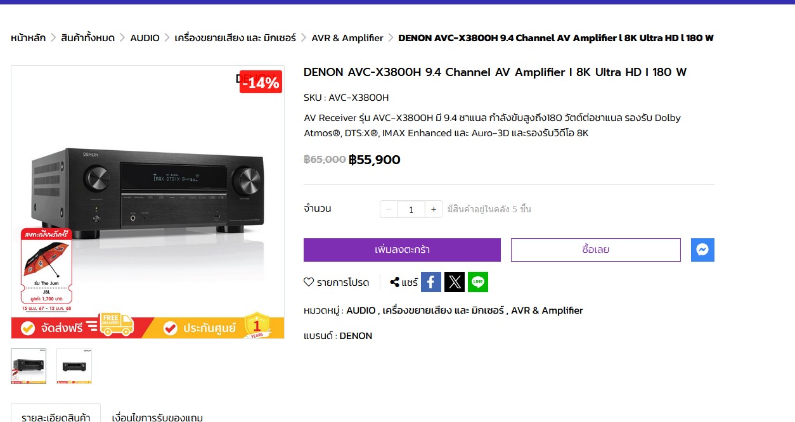This screenshot has width=795, height=422.
Task: Click the heart wishlist icon
Action: [x=309, y=283]
